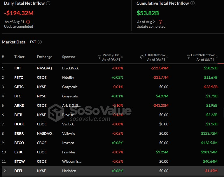Click the $53.82B cumulative inflow value
Screen dimensions: 224x177
point(148,13)
